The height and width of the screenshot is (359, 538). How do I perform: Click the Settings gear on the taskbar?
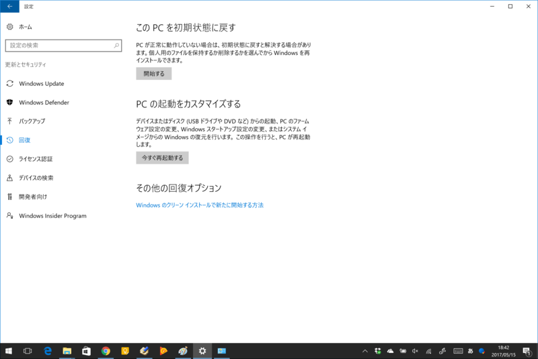(202, 351)
